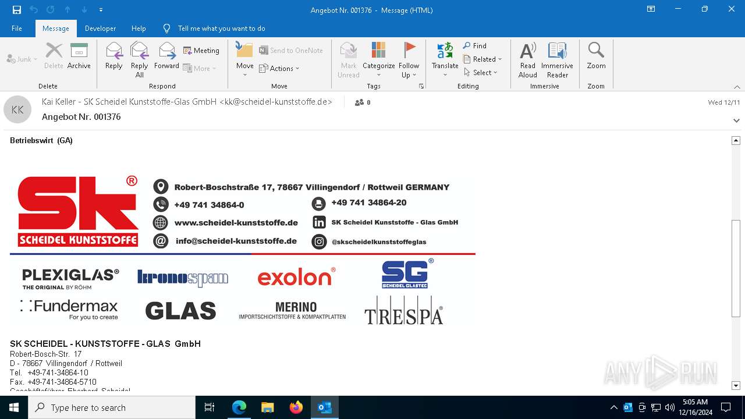
Task: Click the taskbar search box
Action: tap(112, 407)
